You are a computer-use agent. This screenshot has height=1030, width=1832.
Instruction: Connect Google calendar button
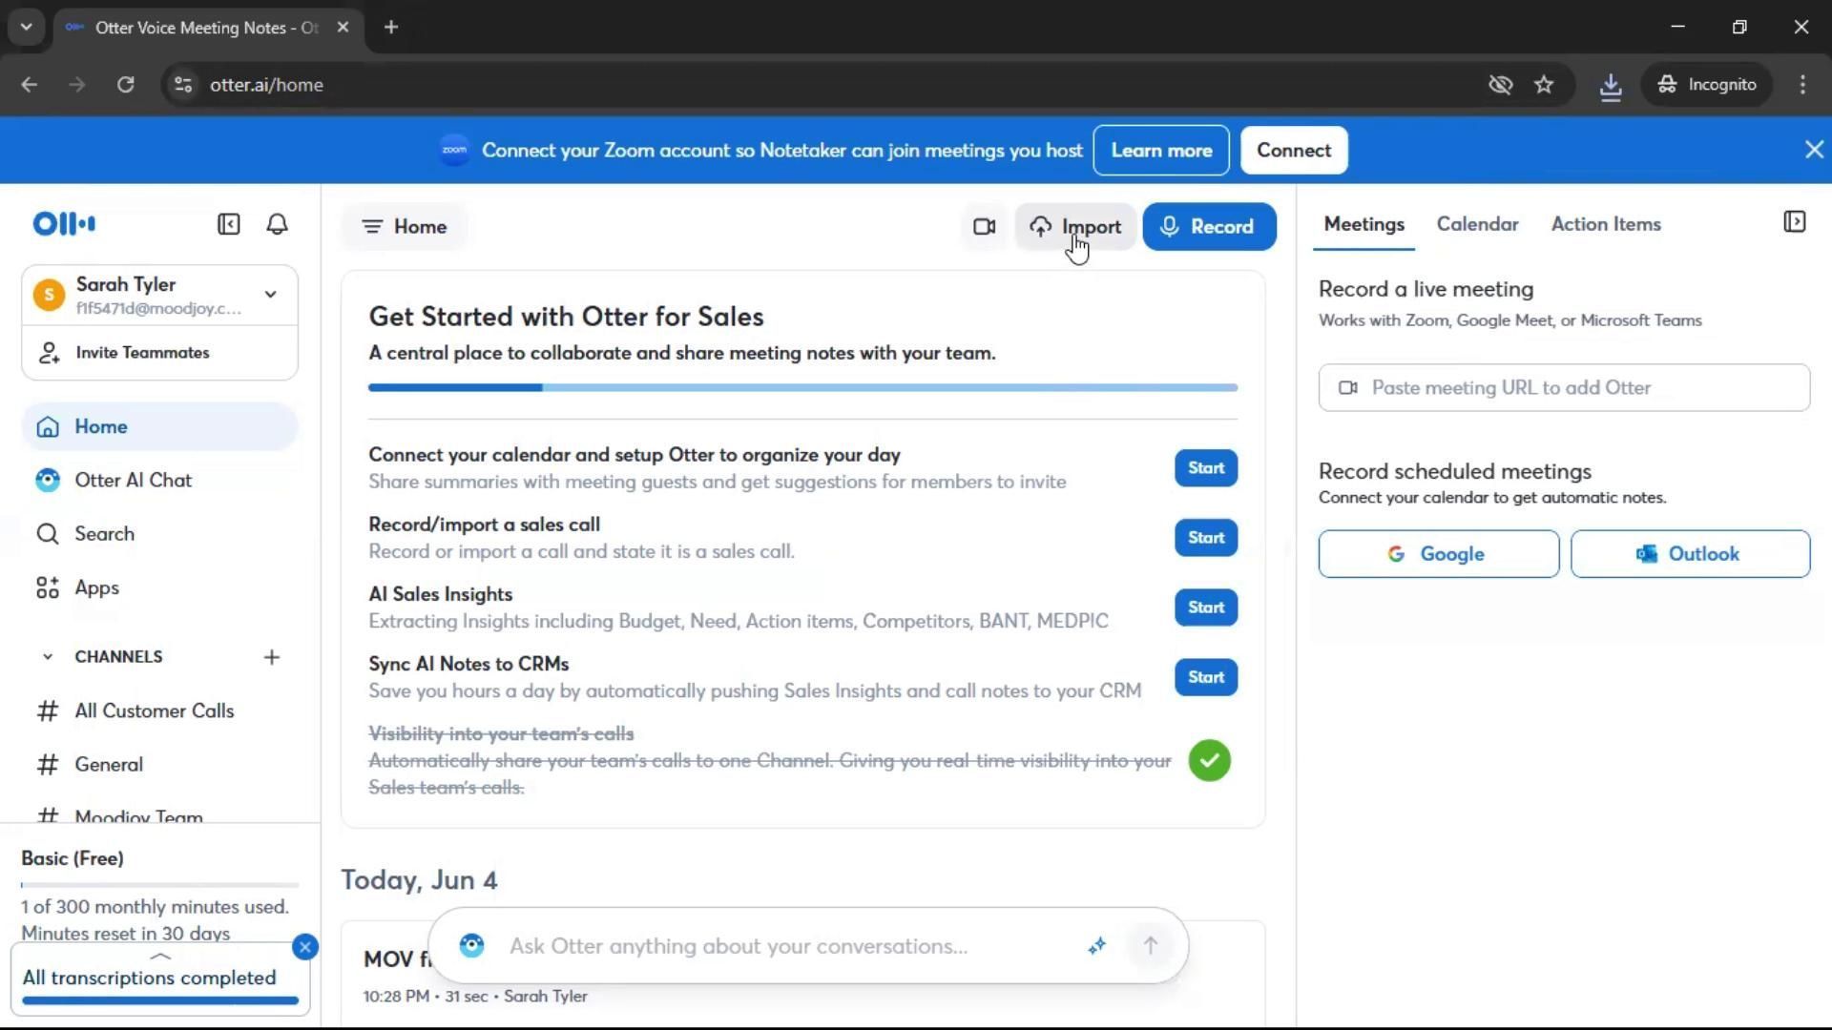pos(1438,554)
